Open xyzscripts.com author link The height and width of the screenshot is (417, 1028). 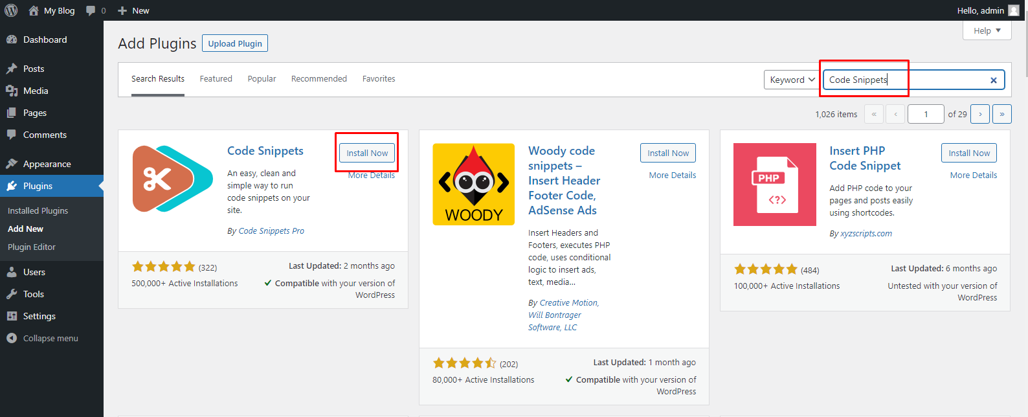[866, 234]
